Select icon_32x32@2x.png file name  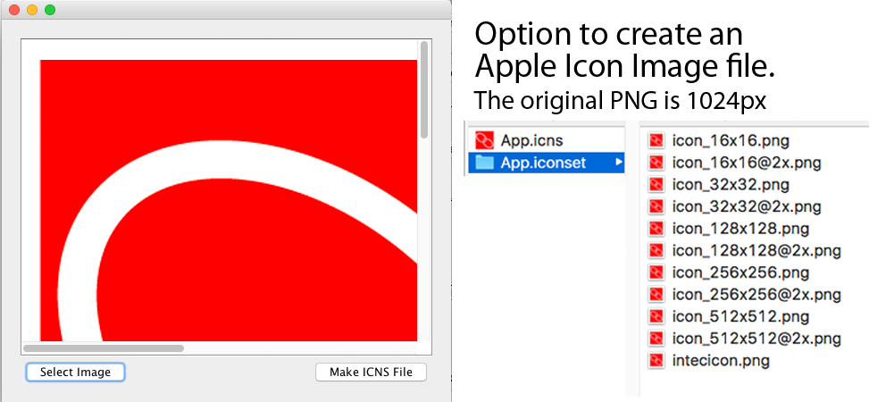click(x=747, y=207)
